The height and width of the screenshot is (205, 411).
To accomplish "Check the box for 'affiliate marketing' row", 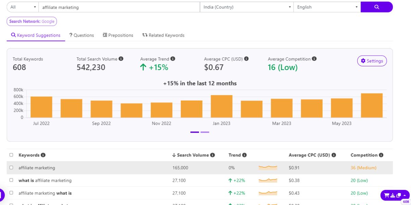I will point(11,167).
